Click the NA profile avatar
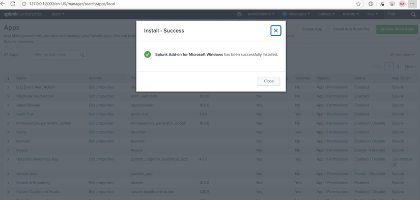This screenshot has width=420, height=200. click(402, 4)
